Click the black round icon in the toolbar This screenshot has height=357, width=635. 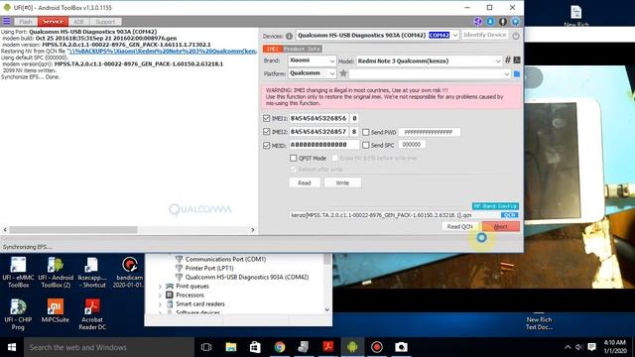(503, 22)
